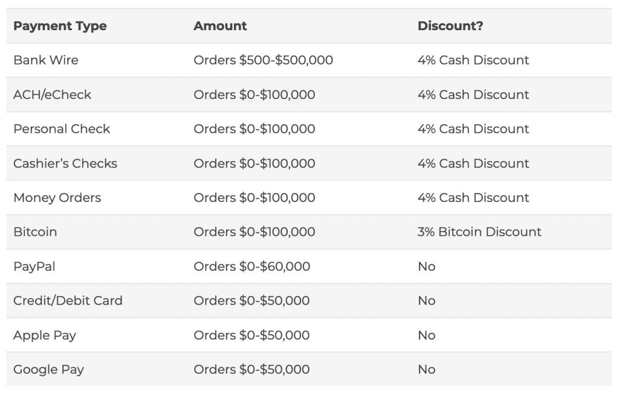Click the Payment Type column header

(60, 26)
